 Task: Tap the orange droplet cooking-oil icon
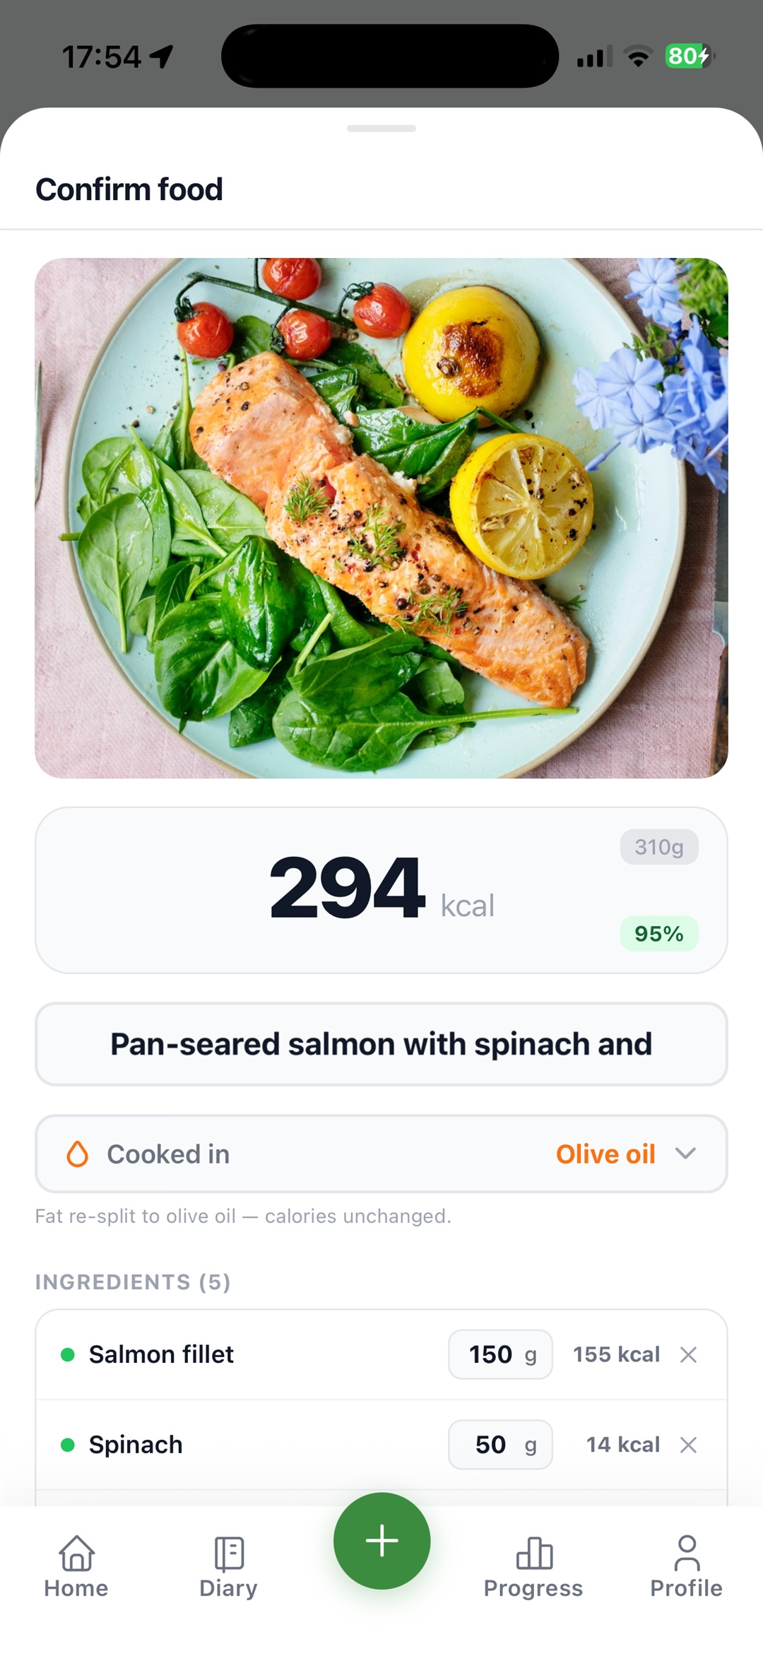pos(77,1154)
